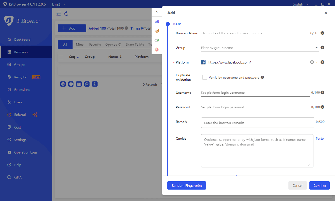This screenshot has height=201, width=335.
Task: Click circled X batch icon below table
Action: [x=71, y=84]
